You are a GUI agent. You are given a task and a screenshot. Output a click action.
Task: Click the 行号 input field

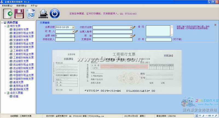tap(159, 40)
